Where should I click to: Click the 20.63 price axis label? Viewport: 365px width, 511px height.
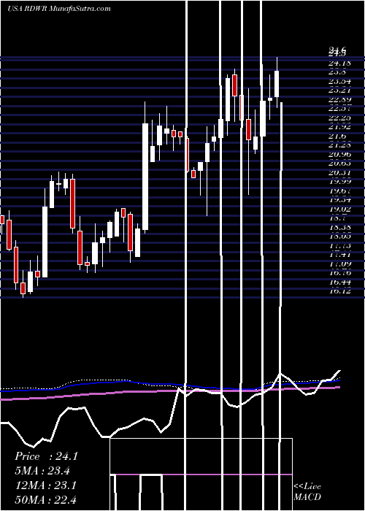coord(339,164)
